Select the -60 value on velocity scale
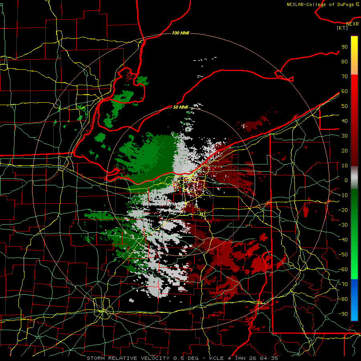361x361 pixels. (x=343, y=270)
